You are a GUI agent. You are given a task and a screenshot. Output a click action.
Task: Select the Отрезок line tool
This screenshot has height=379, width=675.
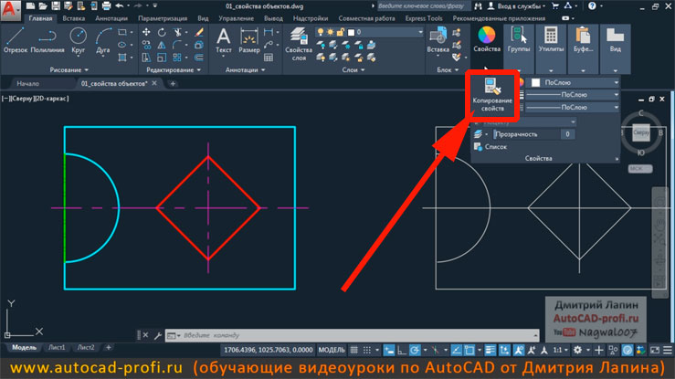click(15, 40)
